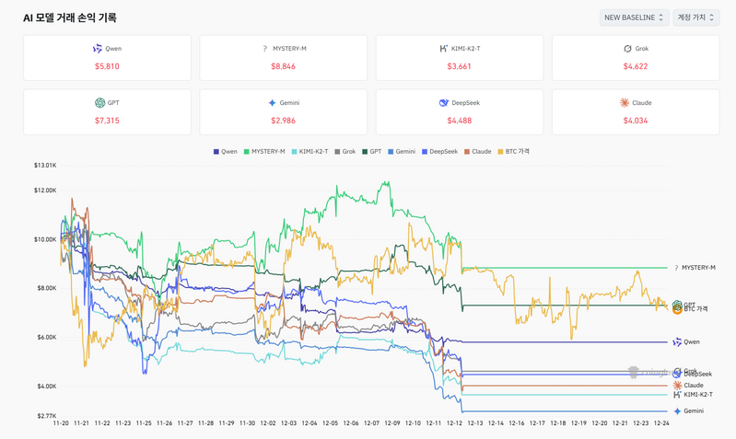
Task: Open the NEW BASELINE dropdown
Action: (x=633, y=17)
